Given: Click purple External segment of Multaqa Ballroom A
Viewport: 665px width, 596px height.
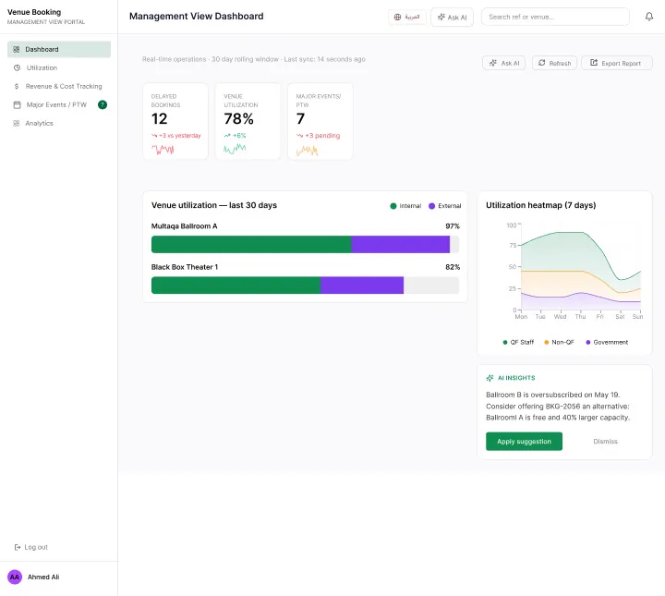Looking at the screenshot, I should point(400,245).
